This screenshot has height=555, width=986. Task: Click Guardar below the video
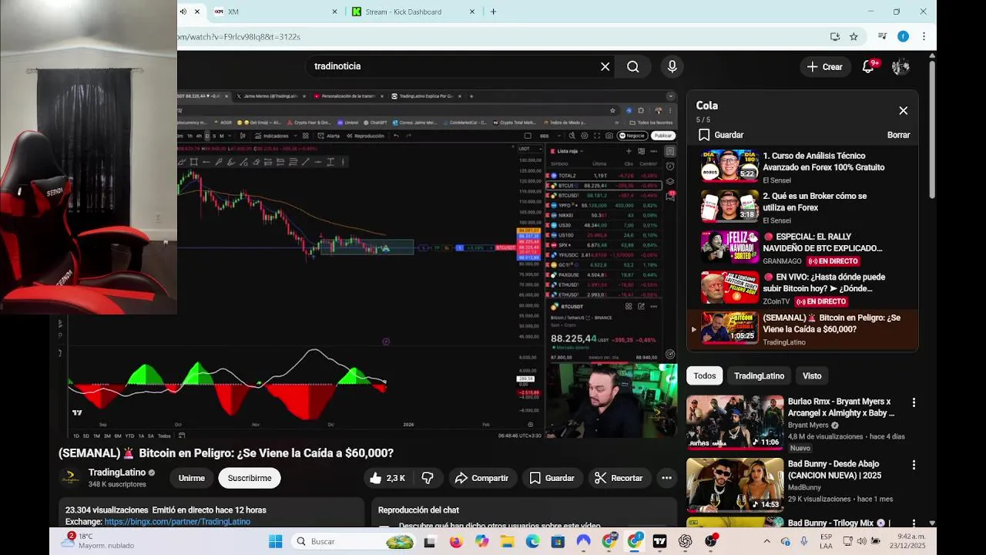[x=552, y=478]
